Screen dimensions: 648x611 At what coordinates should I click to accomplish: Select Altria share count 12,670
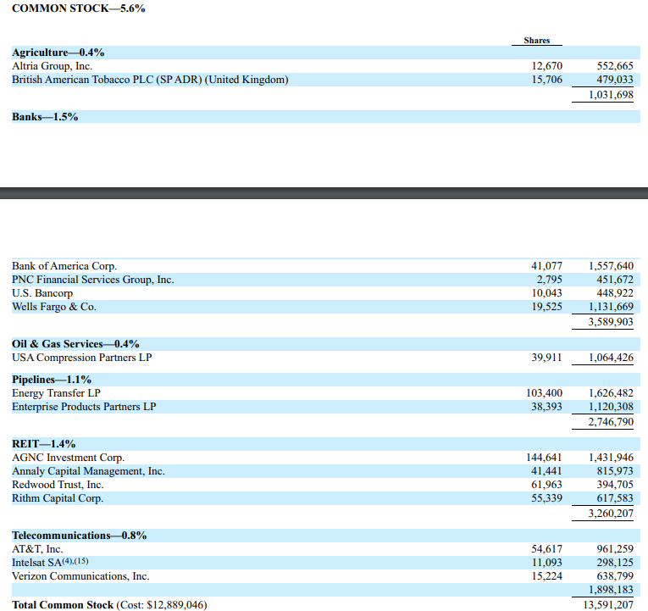[546, 66]
